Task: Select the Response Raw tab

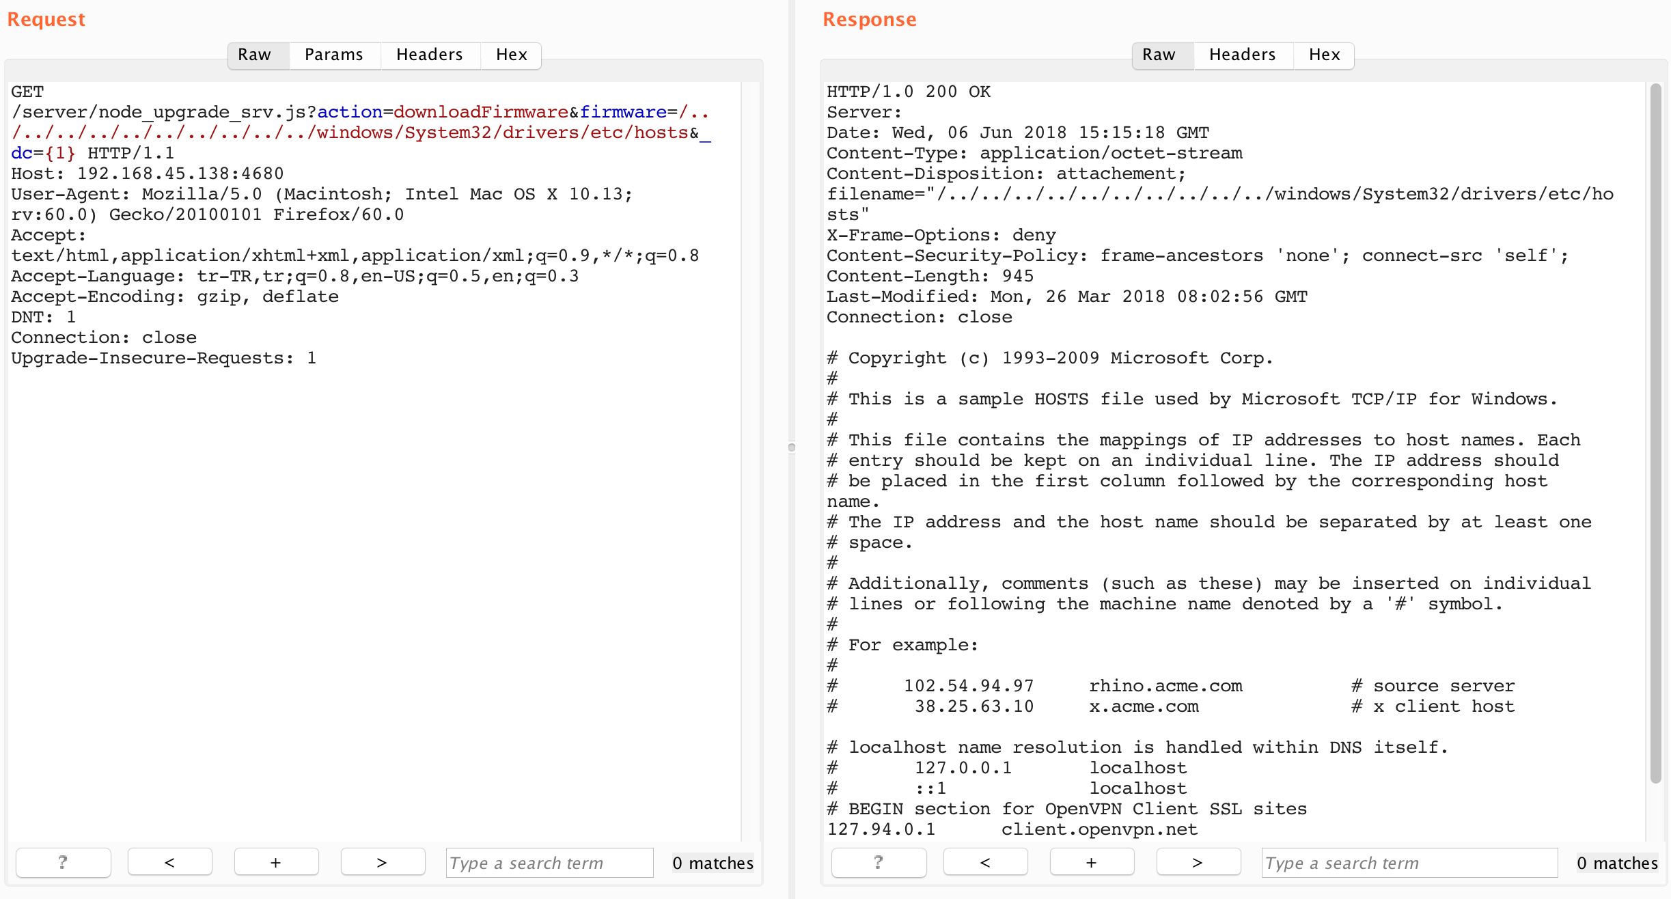Action: pyautogui.click(x=1159, y=55)
